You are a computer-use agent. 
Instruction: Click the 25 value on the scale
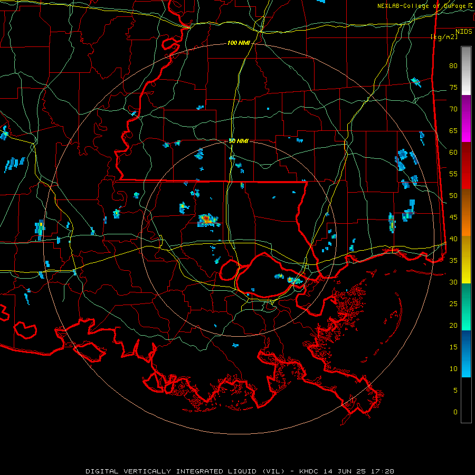[x=453, y=304]
